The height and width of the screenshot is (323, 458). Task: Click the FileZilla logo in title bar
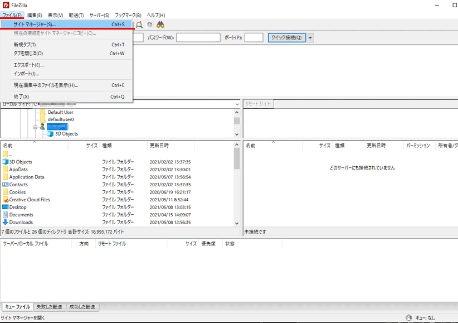6,5
